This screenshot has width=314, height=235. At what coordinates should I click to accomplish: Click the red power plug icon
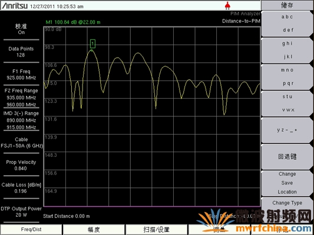227,6
